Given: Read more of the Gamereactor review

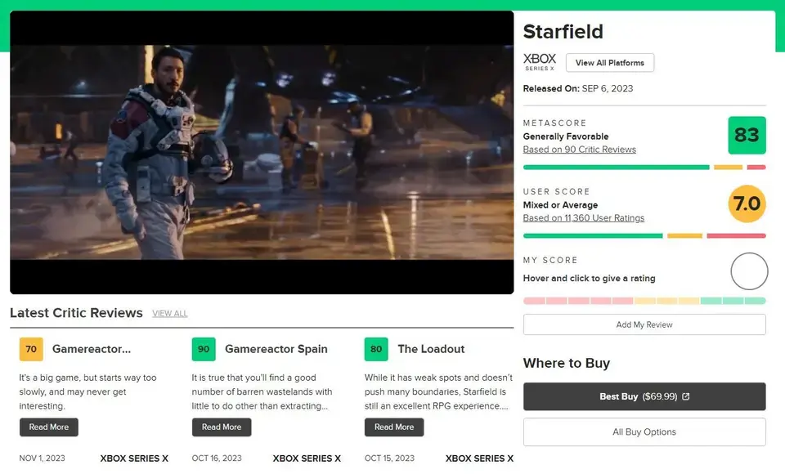Looking at the screenshot, I should pyautogui.click(x=49, y=427).
